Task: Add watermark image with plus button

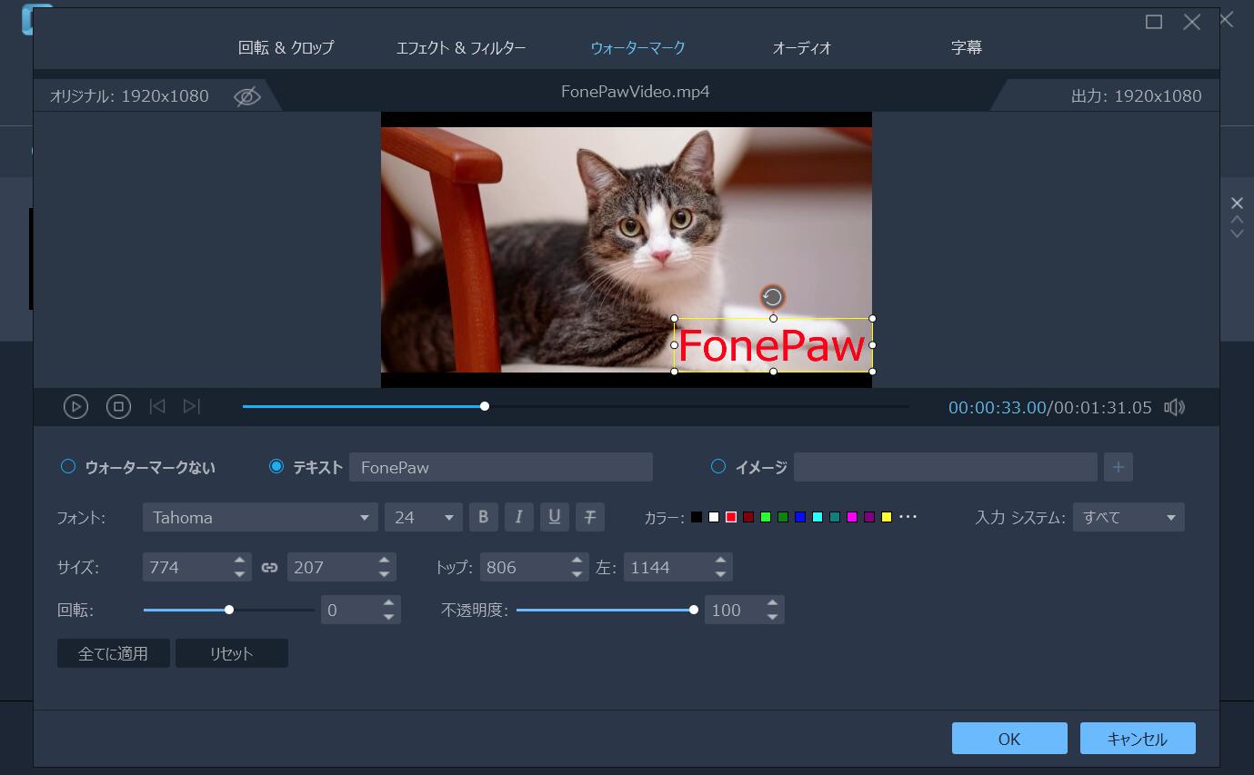Action: point(1118,467)
